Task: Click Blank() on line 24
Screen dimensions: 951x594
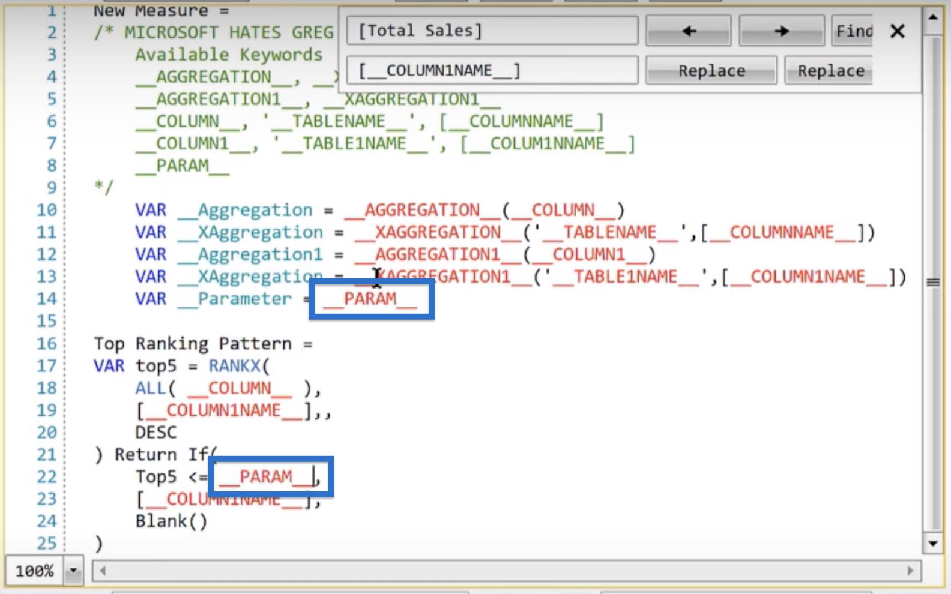Action: pos(172,521)
